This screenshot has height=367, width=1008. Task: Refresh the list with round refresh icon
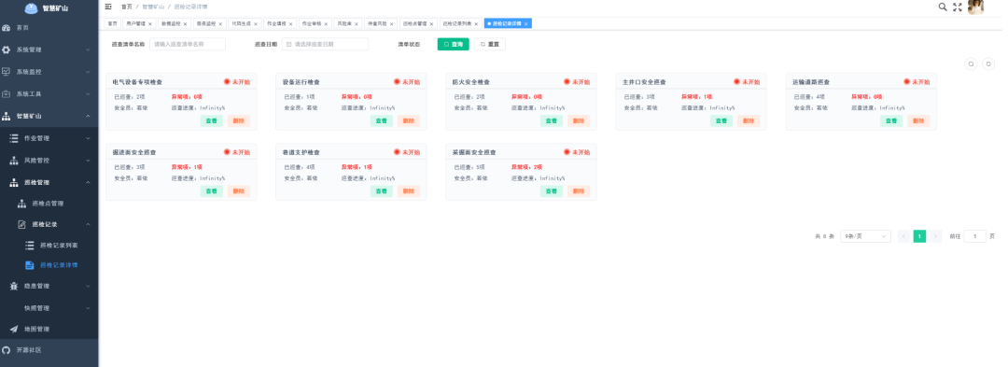coord(988,64)
